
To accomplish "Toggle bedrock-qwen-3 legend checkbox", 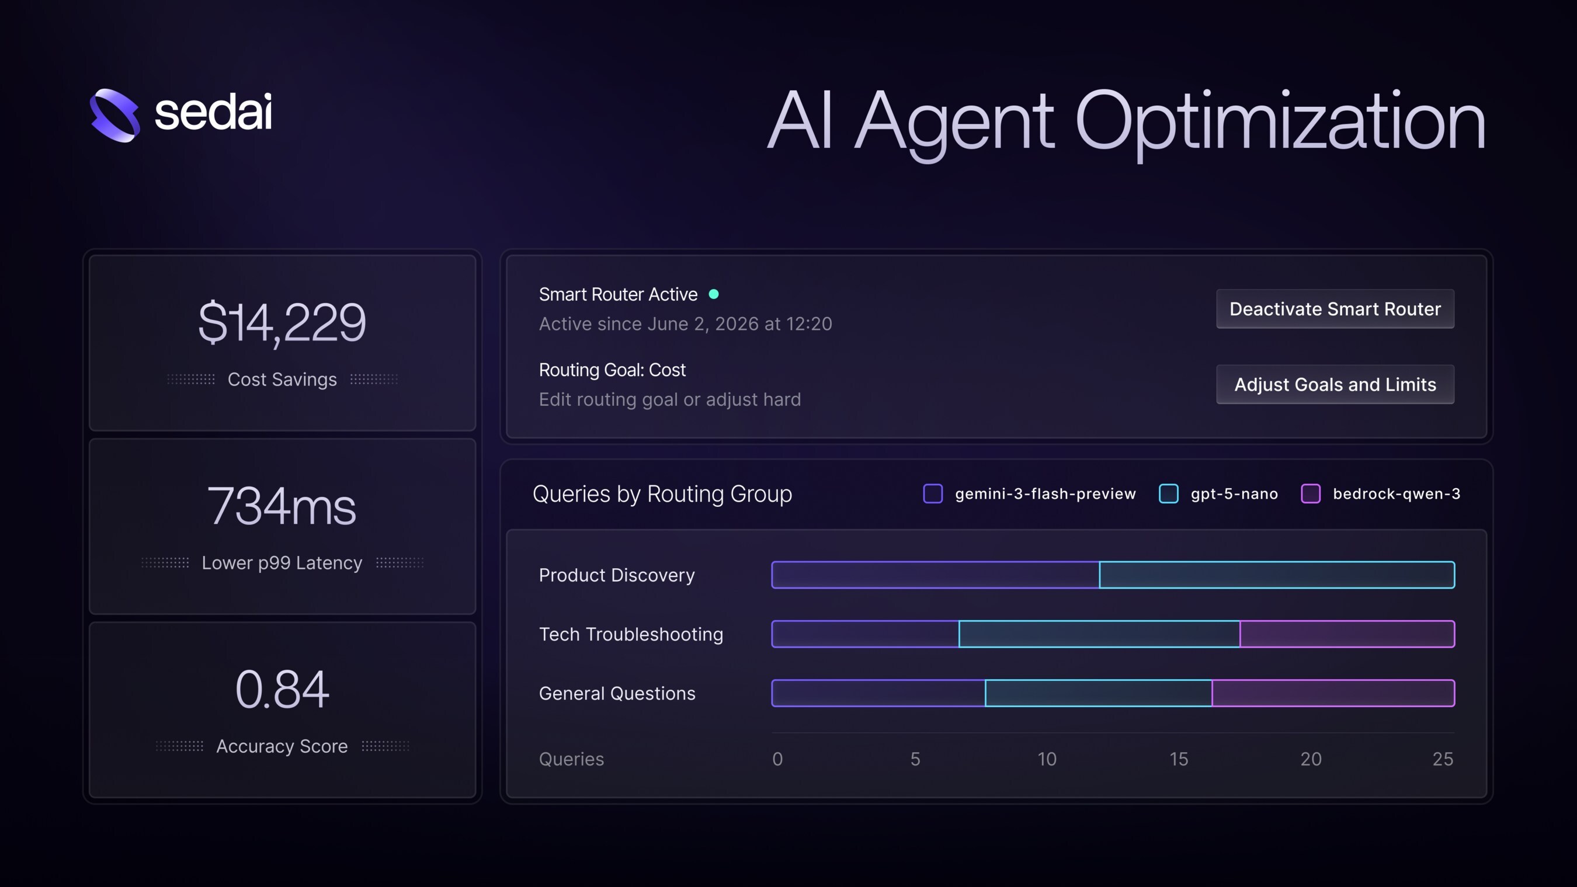I will (x=1310, y=493).
